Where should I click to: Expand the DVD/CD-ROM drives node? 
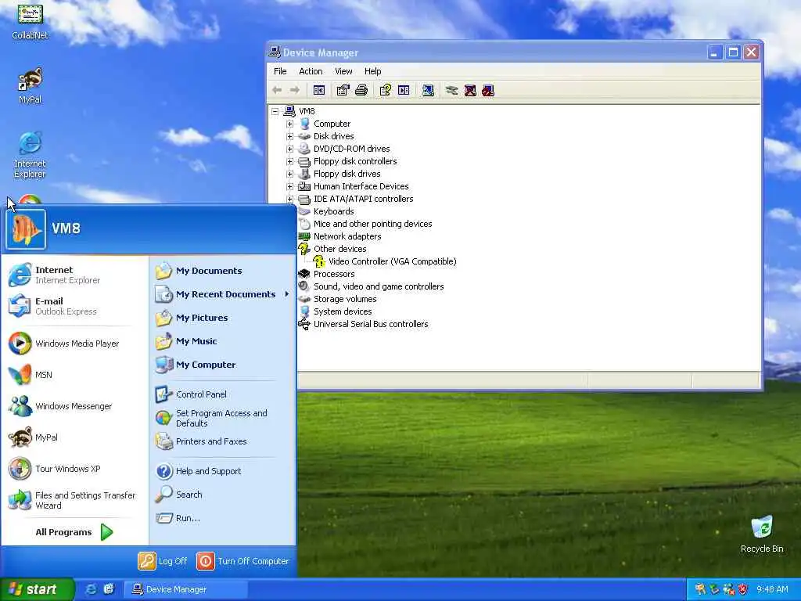[289, 149]
